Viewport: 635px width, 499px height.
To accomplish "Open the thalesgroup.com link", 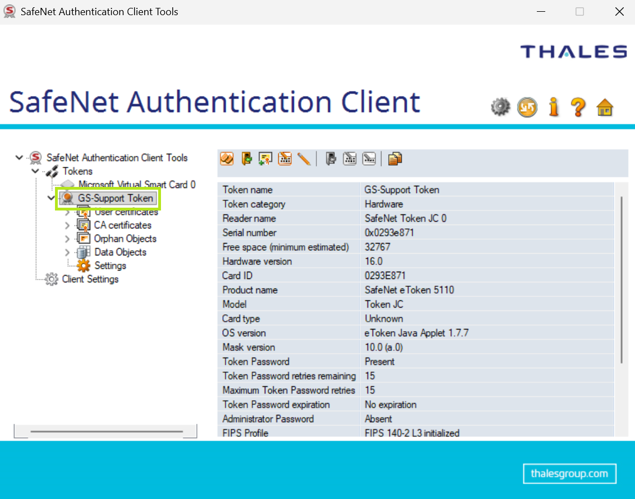I will click(x=569, y=474).
